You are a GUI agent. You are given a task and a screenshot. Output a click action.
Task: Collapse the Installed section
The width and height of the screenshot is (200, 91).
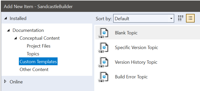tap(5, 18)
